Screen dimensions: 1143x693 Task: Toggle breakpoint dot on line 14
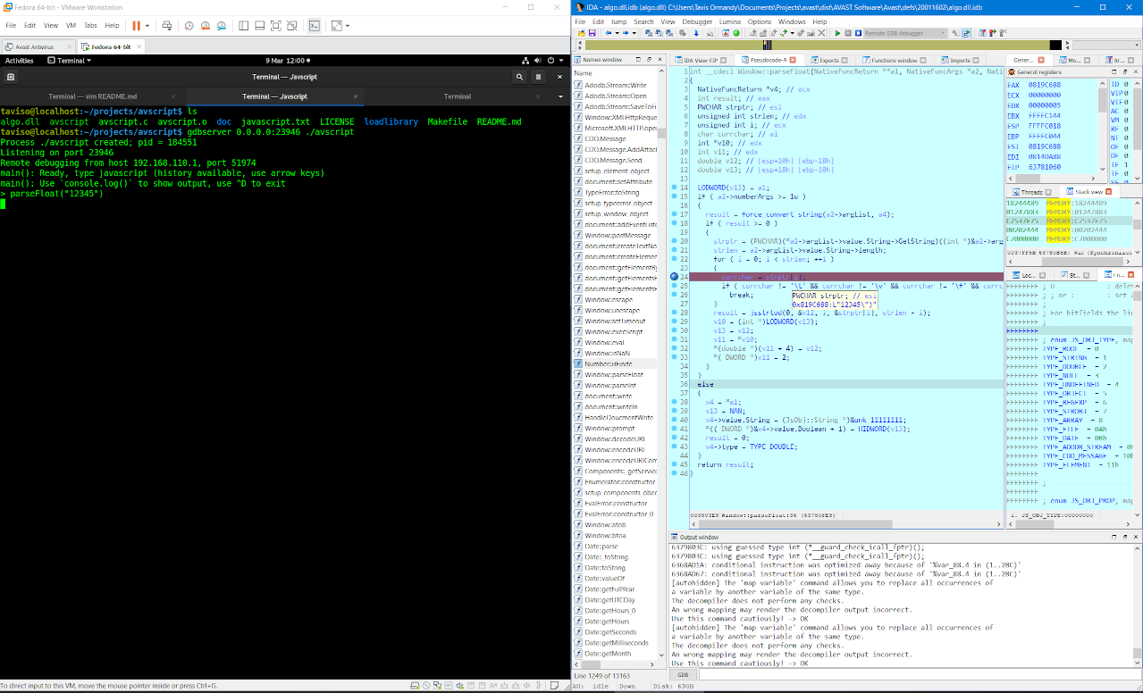(675, 187)
